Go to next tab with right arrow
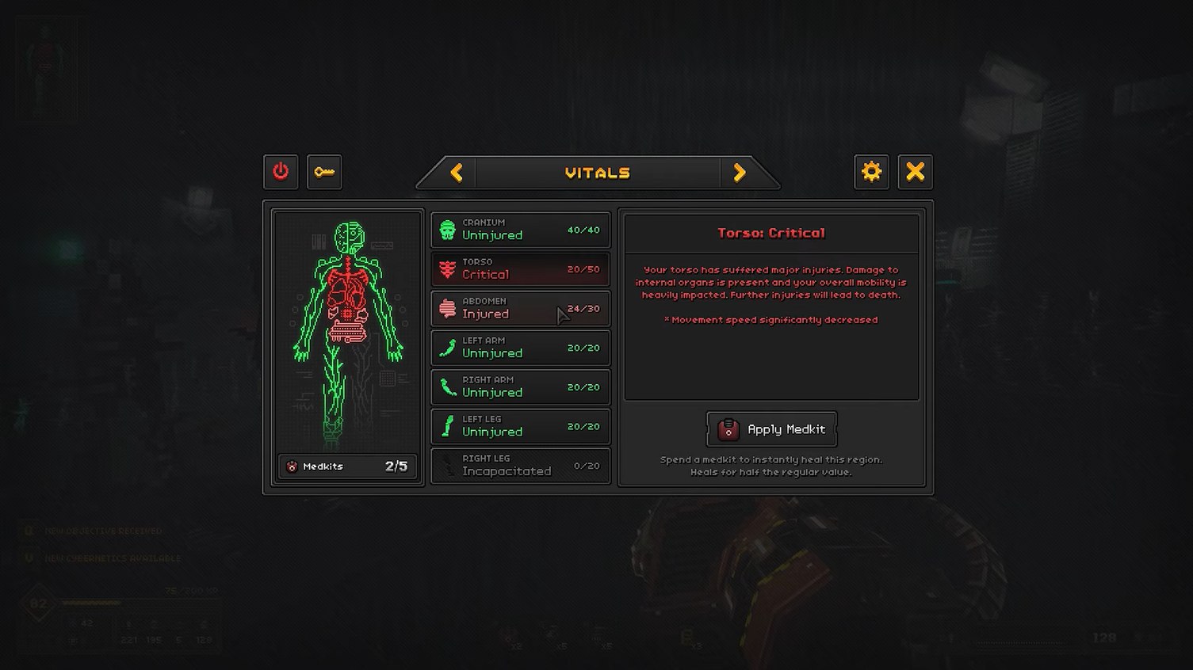The width and height of the screenshot is (1193, 670). (739, 173)
